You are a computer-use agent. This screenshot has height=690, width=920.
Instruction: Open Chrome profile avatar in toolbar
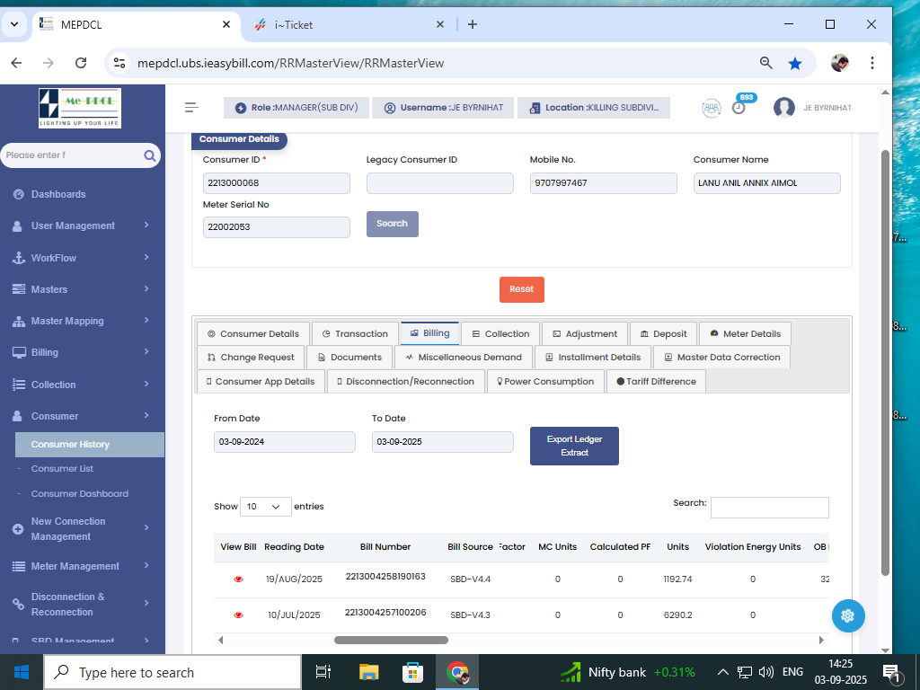pyautogui.click(x=840, y=63)
